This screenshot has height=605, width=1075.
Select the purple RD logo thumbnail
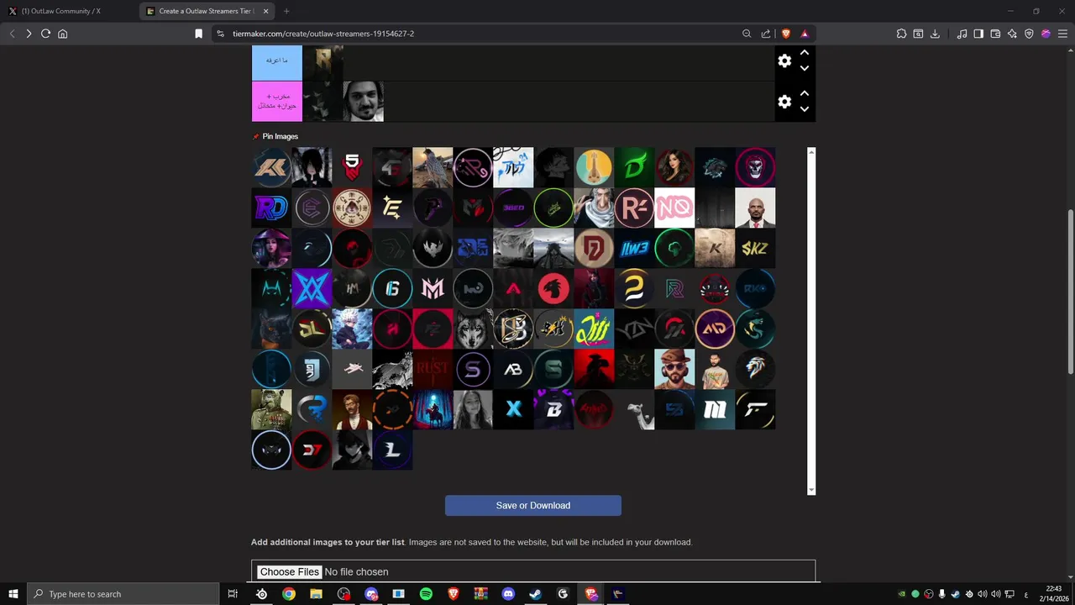[x=271, y=208]
